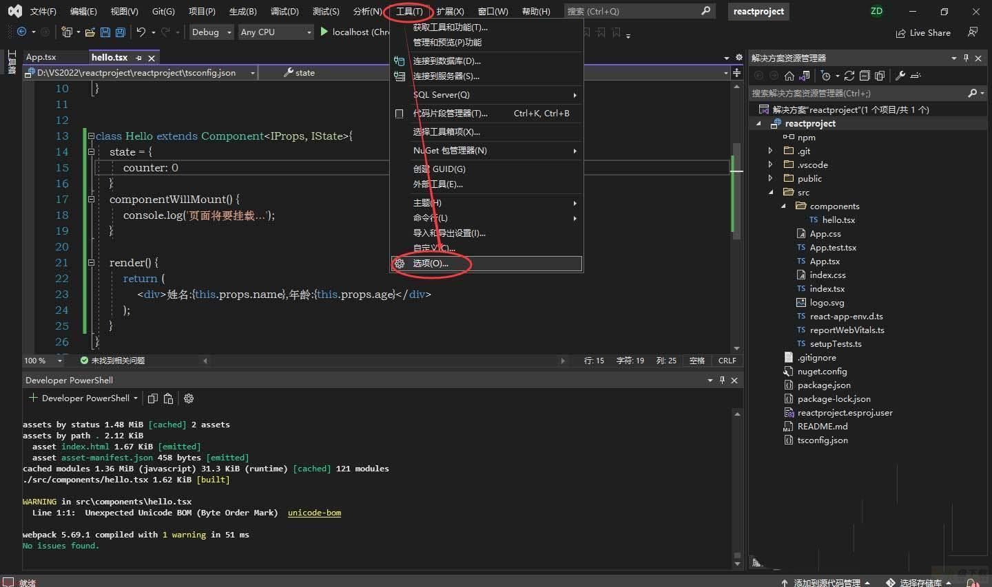Switch views icon in Solution Explorer toolbar
This screenshot has width=992, height=587.
coord(805,76)
